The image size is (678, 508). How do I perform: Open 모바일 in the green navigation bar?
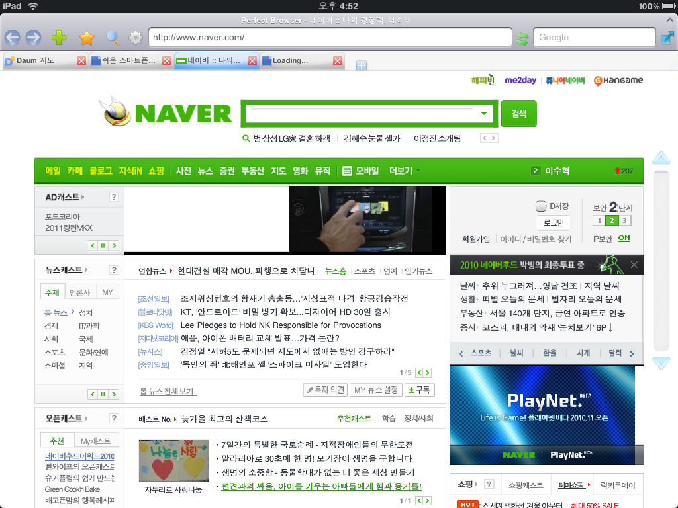pyautogui.click(x=361, y=171)
